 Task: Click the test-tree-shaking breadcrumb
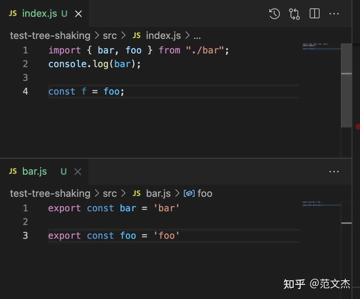50,35
